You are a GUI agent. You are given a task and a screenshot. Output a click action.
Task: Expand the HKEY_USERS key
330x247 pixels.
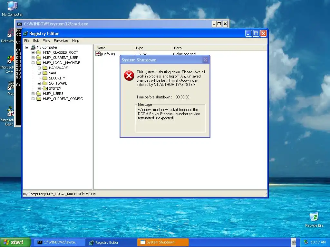[x=33, y=94]
